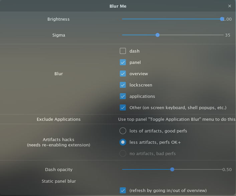Uncheck the applications blur checkbox
This screenshot has width=236, height=196.
click(x=123, y=96)
